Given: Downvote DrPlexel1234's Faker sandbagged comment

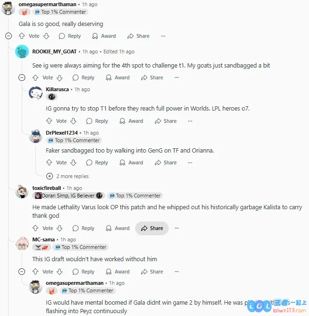Looking at the screenshot, I should pos(73,162).
